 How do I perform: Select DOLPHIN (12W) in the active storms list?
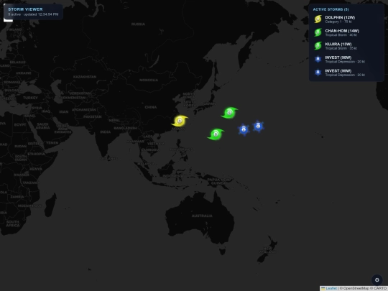[x=346, y=19]
